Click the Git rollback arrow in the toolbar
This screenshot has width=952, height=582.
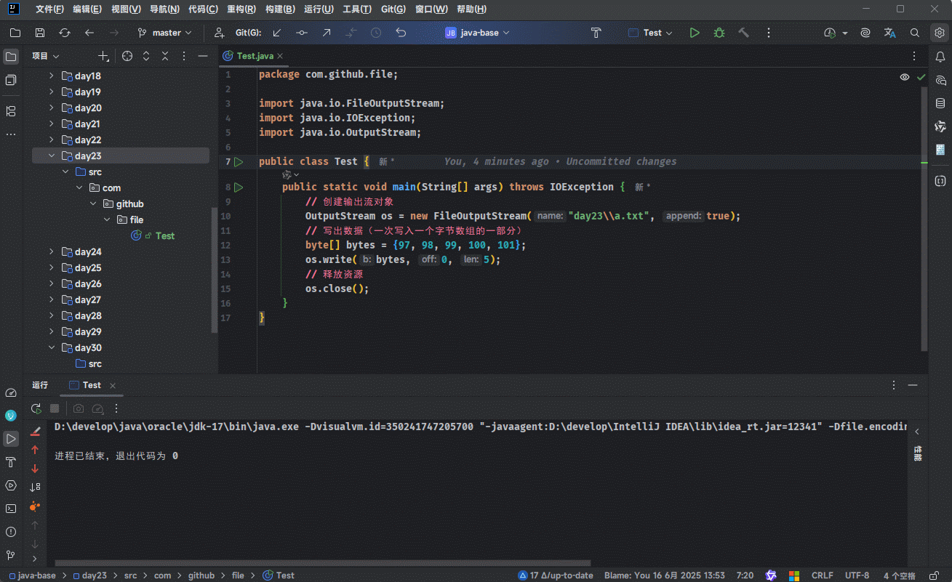401,33
